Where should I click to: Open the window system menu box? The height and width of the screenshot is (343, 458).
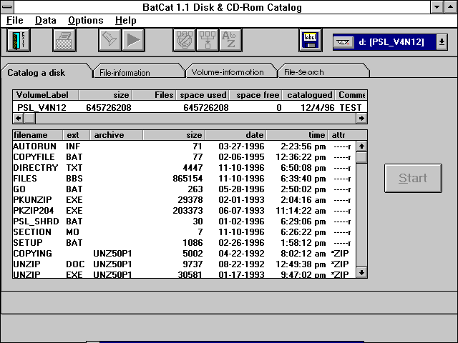[x=9, y=7]
